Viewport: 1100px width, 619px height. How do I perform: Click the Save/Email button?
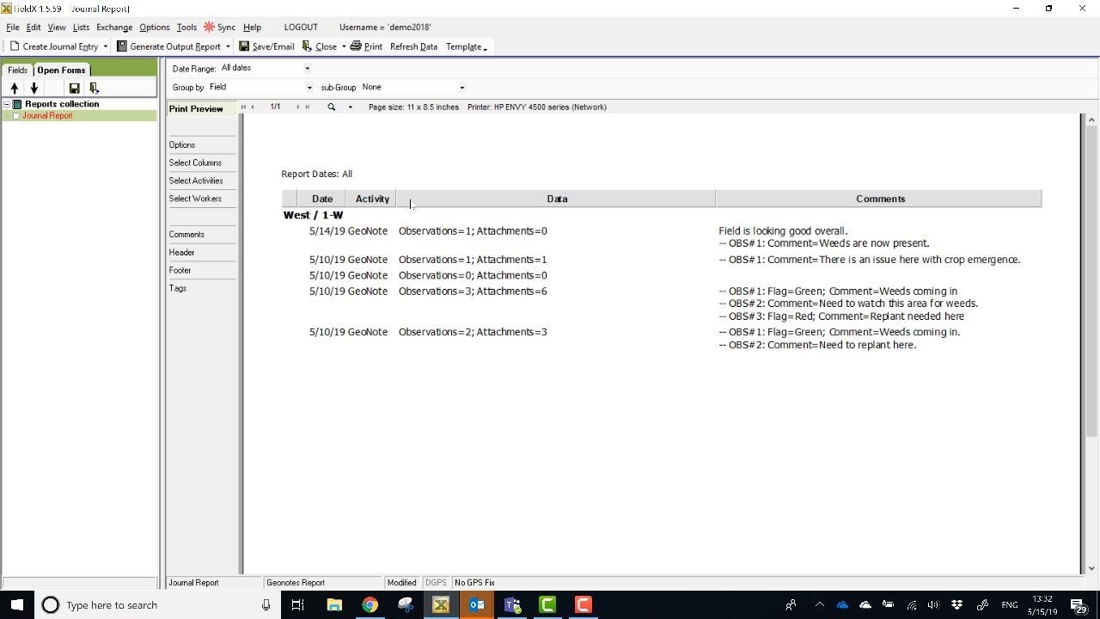266,46
